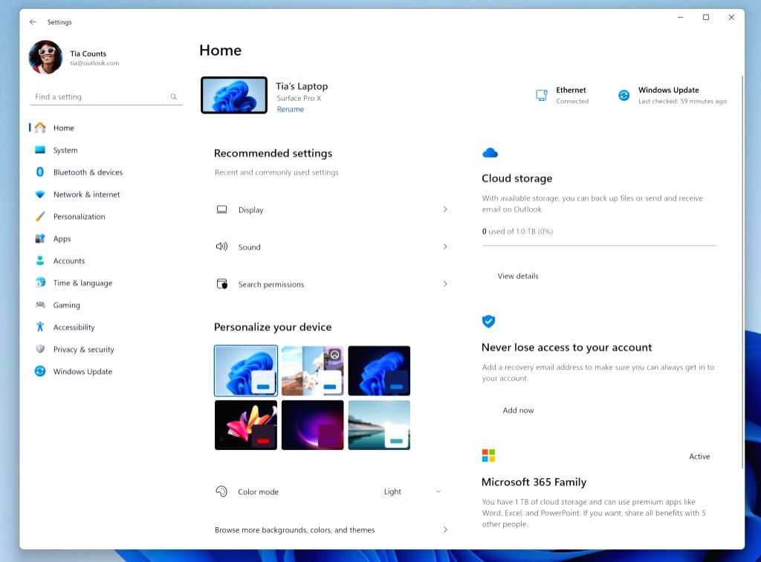Select the light blue bloom theme

click(246, 371)
